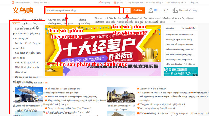Click 'Nghĩa Ô Quận 2' market caption
The width and height of the screenshot is (209, 116).
[121, 109]
